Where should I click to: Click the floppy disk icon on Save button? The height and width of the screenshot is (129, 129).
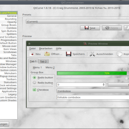(x=86, y=28)
